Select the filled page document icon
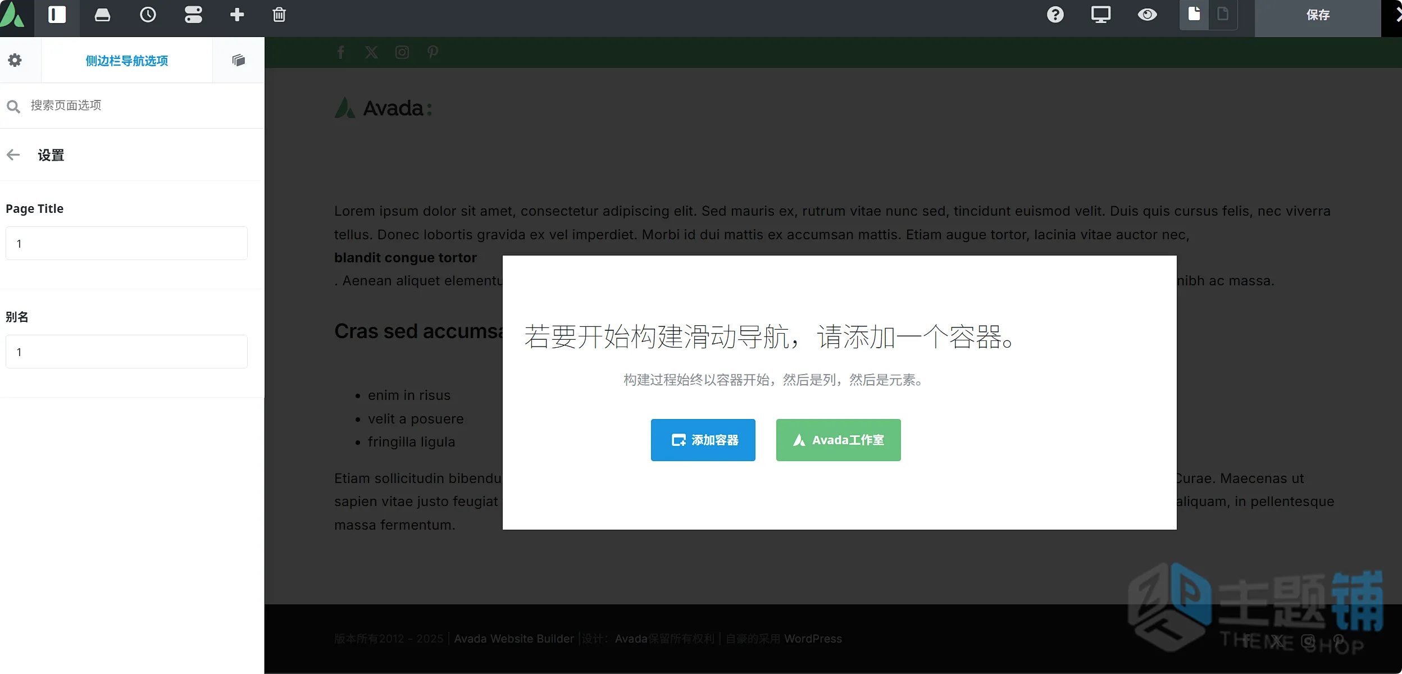The width and height of the screenshot is (1402, 674). coord(1194,13)
